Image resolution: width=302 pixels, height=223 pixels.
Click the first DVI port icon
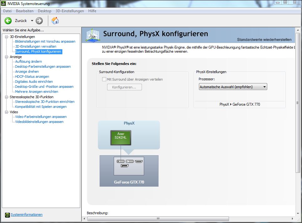[121, 161]
